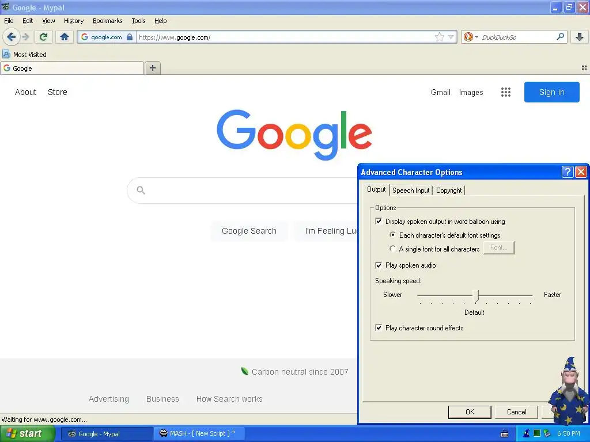Switch to the MASH New Script taskbar button
The image size is (590, 442).
click(199, 433)
